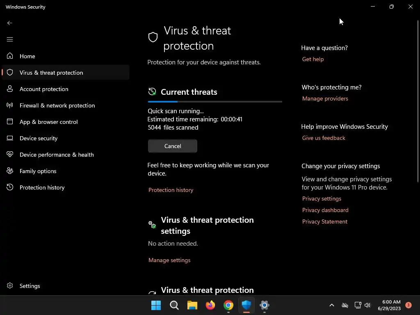Viewport: 420px width, 315px height.
Task: Click the Account protection person icon
Action: point(10,89)
